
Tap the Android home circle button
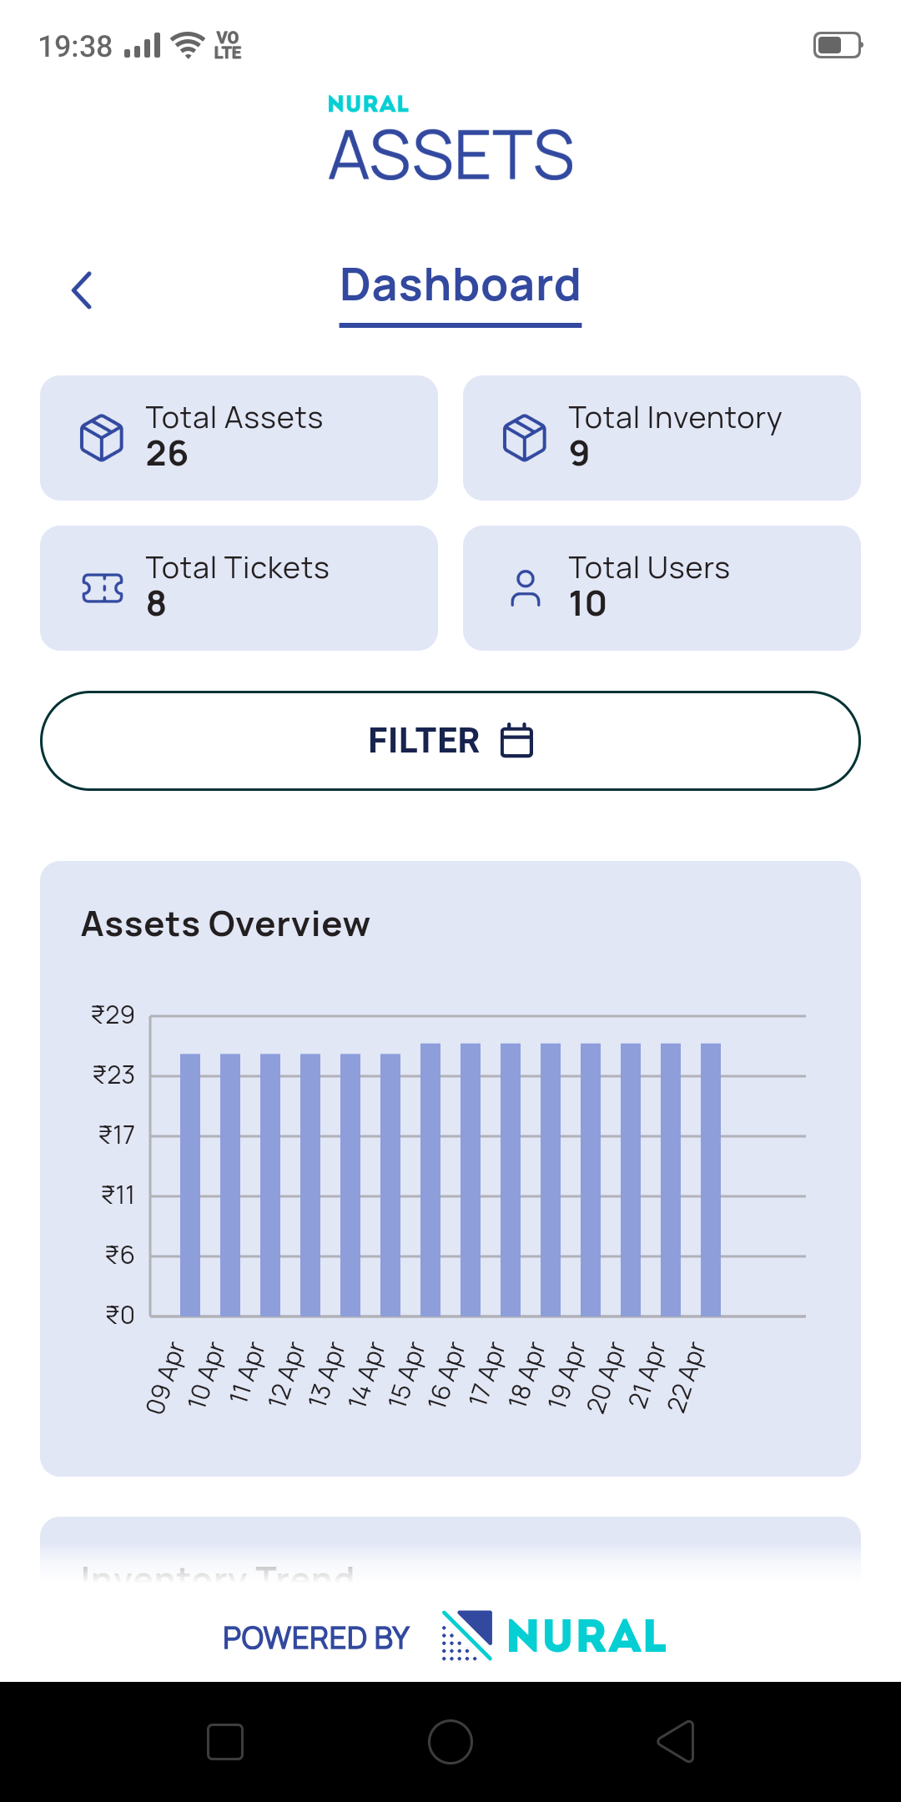pos(450,1742)
